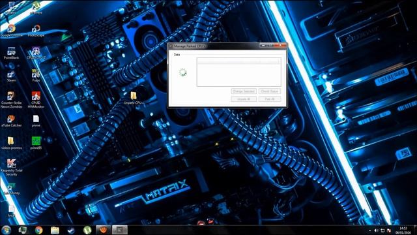This screenshot has width=417, height=235.
Task: Click the network tray icon
Action: click(382, 230)
